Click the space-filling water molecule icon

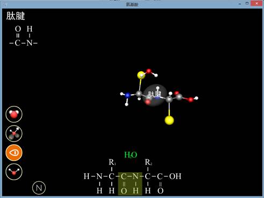[14, 114]
